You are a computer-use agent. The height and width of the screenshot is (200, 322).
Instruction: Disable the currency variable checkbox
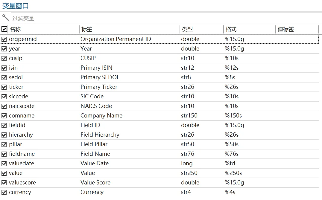click(4, 192)
